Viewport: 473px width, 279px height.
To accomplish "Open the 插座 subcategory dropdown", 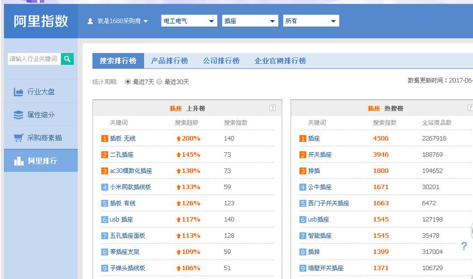I will click(250, 21).
